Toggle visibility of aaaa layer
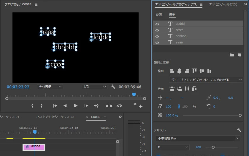Screen dimensions: 249x156 coord(157,43)
